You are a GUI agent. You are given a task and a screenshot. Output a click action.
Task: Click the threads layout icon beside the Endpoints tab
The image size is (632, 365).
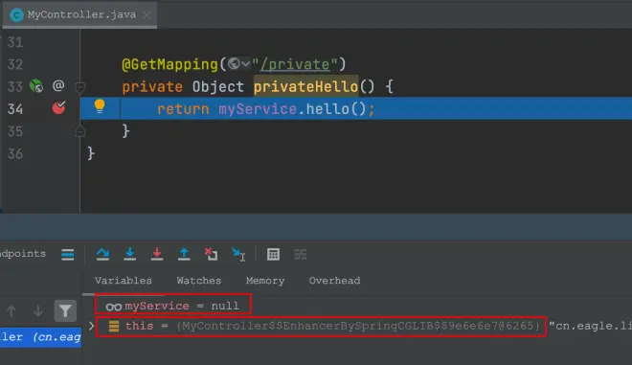tap(68, 255)
